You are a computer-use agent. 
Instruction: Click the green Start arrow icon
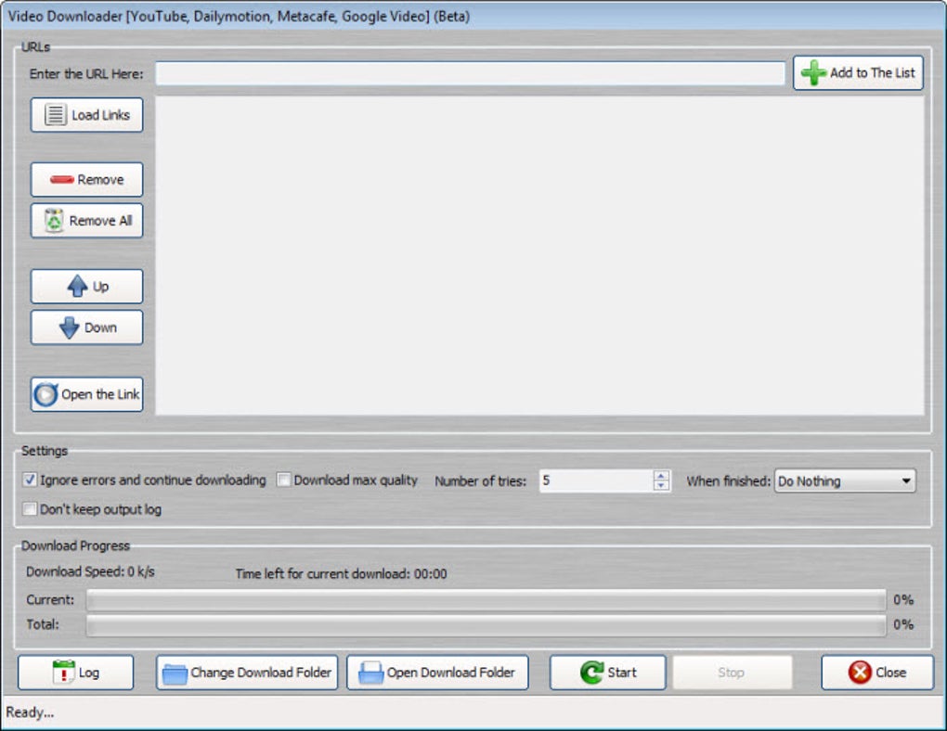pos(592,672)
